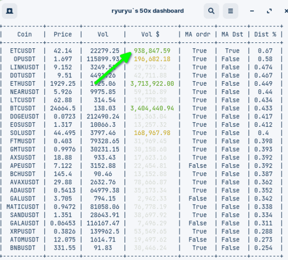
Task: Select the GMTUSDT coin name
Action: [23, 149]
